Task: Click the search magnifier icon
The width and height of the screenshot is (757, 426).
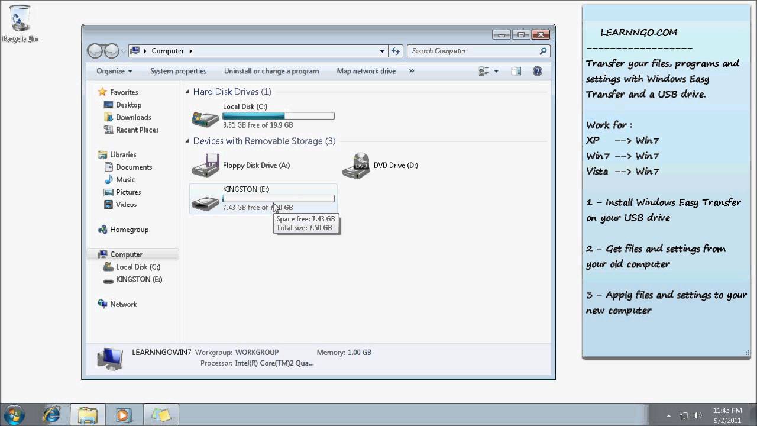Action: coord(543,51)
